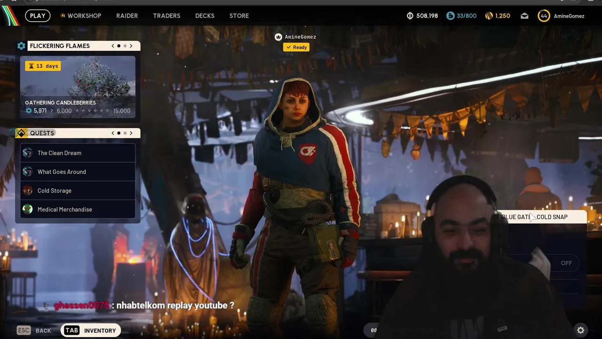The image size is (602, 339).
Task: Click the 15,000 event goal value
Action: [122, 111]
